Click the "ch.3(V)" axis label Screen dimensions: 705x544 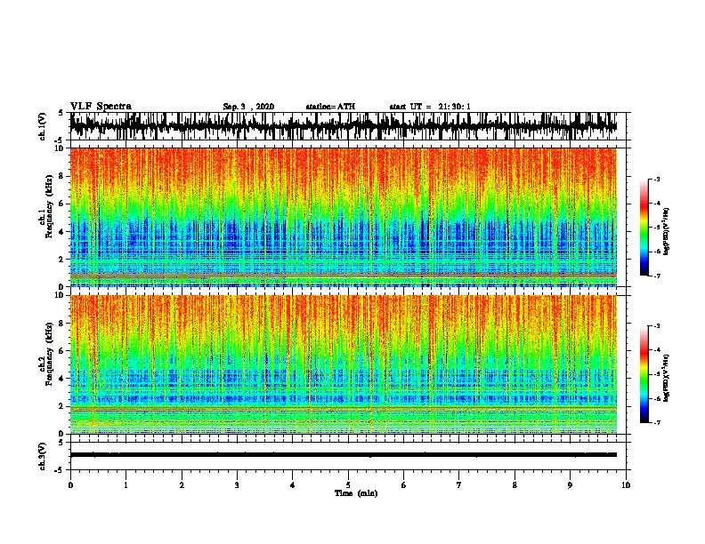pos(43,456)
